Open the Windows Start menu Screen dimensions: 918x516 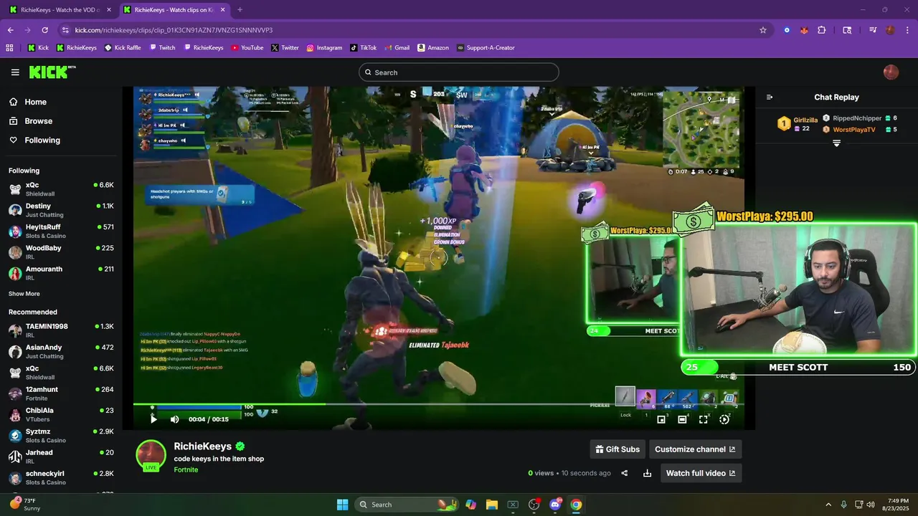[342, 505]
